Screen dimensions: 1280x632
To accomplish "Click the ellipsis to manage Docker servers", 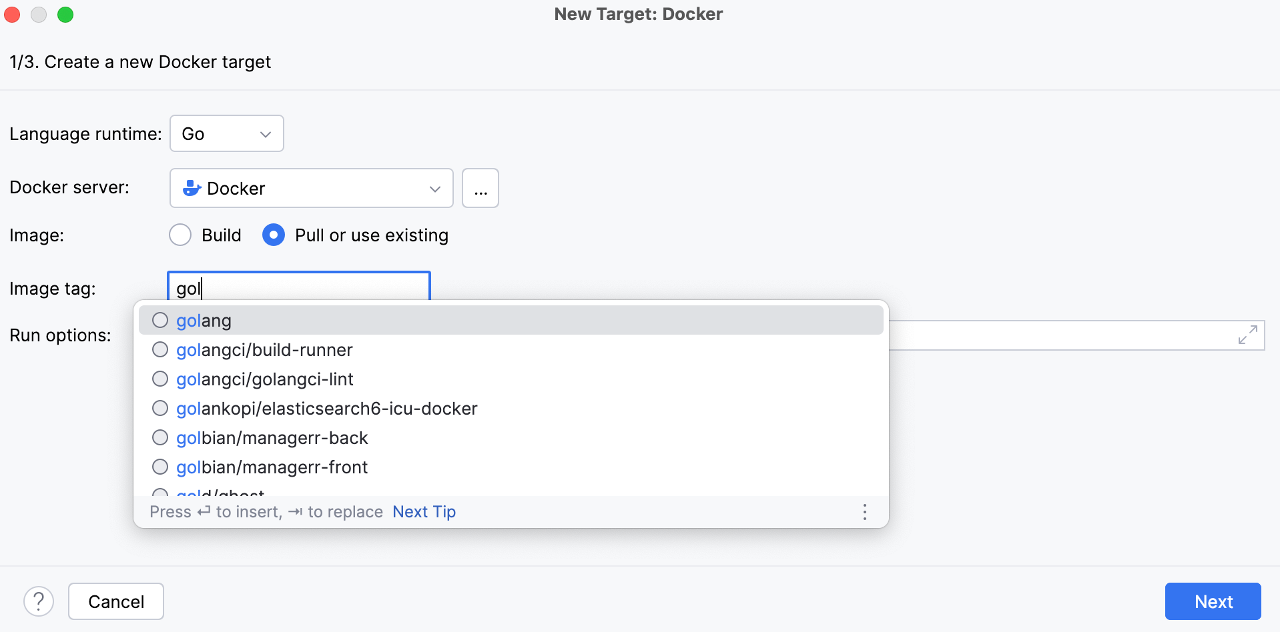I will coord(480,188).
